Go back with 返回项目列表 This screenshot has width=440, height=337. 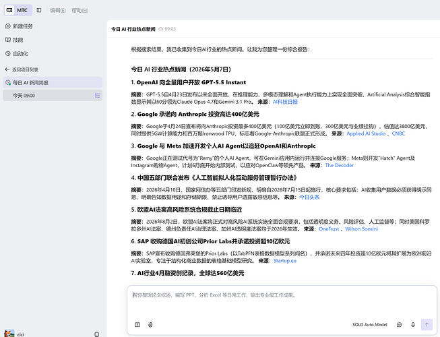25,69
